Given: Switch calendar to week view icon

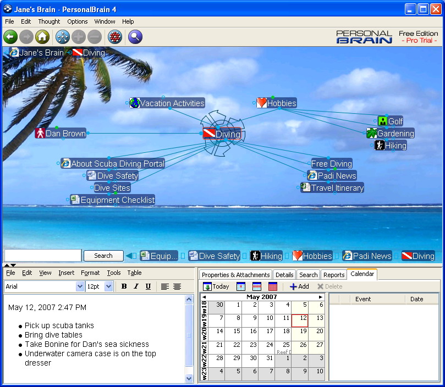Looking at the screenshot, I should point(257,286).
